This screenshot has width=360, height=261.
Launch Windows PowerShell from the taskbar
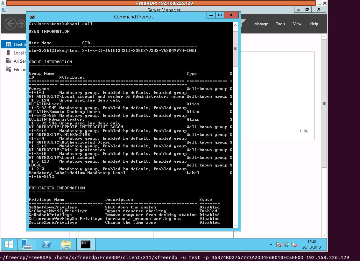(46, 244)
